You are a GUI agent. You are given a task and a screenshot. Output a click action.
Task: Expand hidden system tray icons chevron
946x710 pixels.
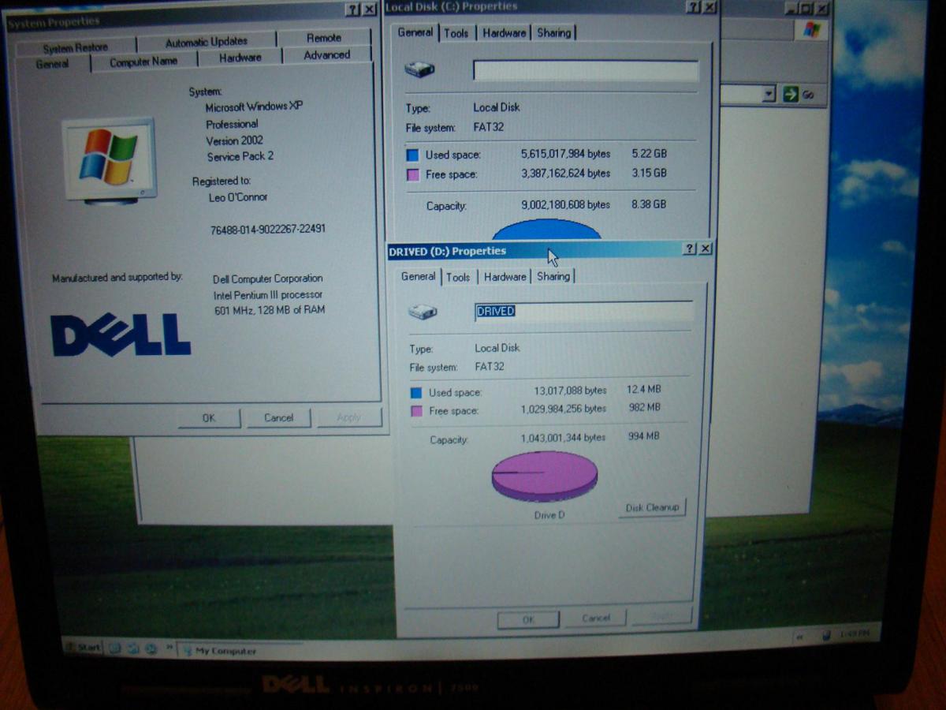tap(799, 636)
